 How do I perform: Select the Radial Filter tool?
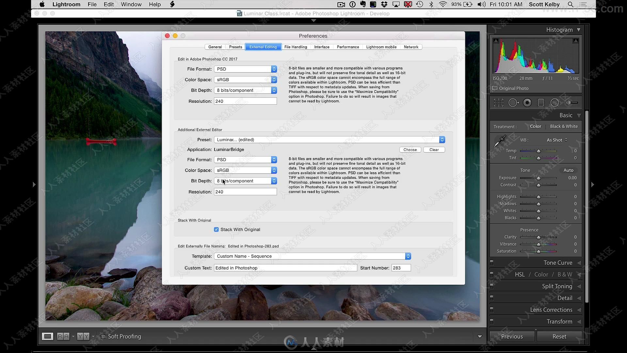[x=555, y=103]
